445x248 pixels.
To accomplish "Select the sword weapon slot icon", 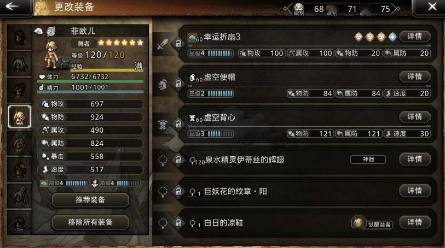I will [163, 44].
